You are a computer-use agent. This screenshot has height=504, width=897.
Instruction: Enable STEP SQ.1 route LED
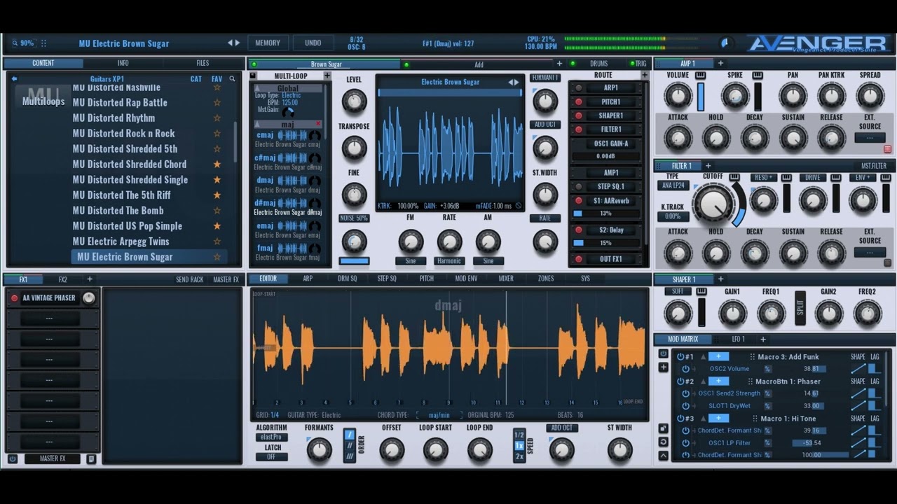click(579, 187)
